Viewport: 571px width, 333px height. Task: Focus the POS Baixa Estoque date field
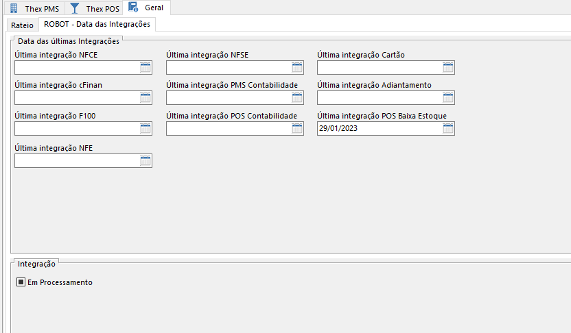point(379,129)
